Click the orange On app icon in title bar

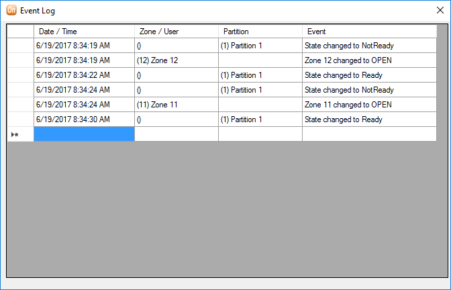pos(11,10)
